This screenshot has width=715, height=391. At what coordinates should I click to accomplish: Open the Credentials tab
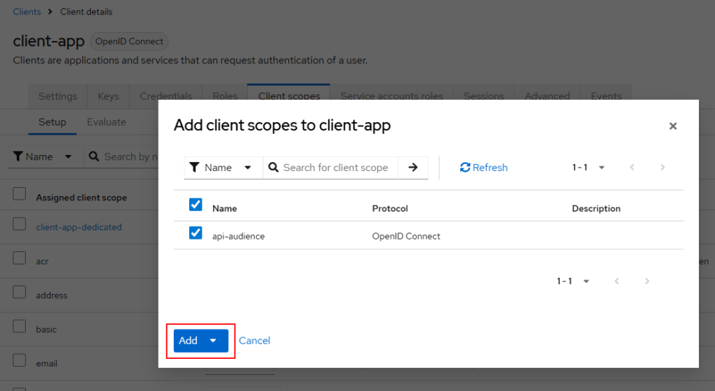coord(166,96)
